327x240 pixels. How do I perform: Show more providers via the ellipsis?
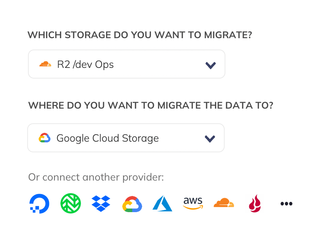coord(286,204)
